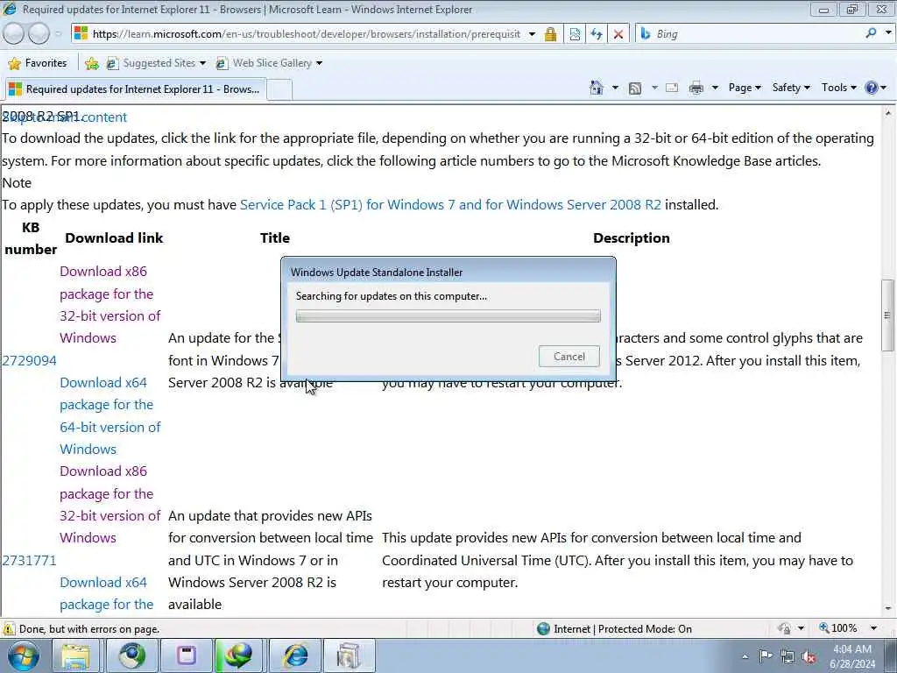Click into the URL address field
Image resolution: width=897 pixels, height=673 pixels.
306,34
